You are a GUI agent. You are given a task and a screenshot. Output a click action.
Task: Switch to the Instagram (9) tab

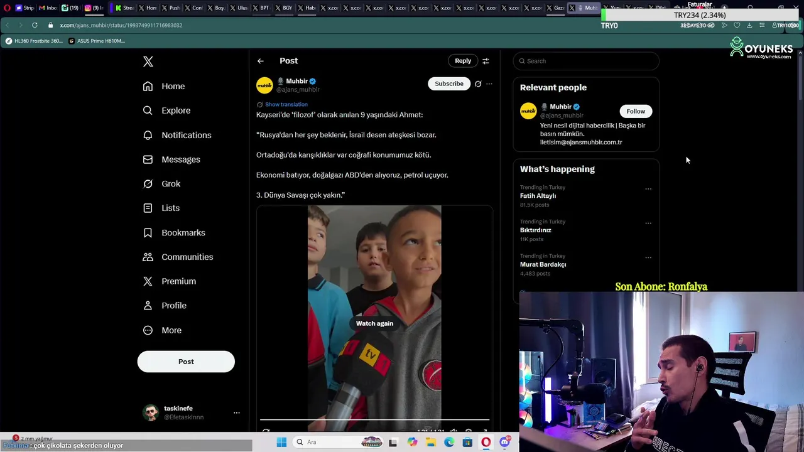coord(93,8)
